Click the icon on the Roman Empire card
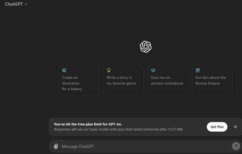242x154 pixels. 198,70
